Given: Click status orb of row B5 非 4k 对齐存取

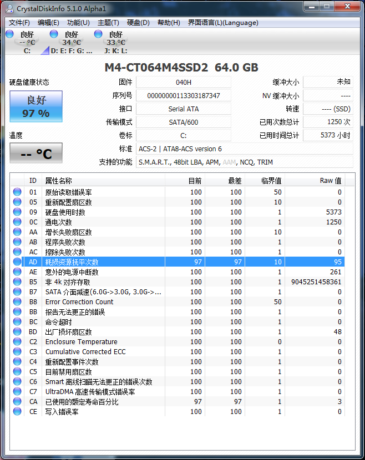Looking at the screenshot, I should [x=17, y=282].
